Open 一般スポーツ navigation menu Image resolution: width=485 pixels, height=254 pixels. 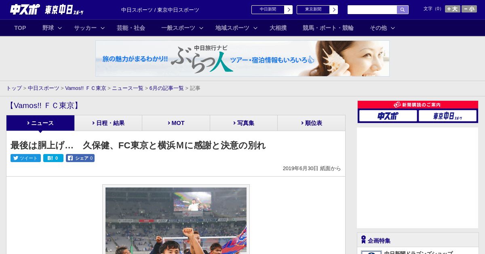[178, 28]
